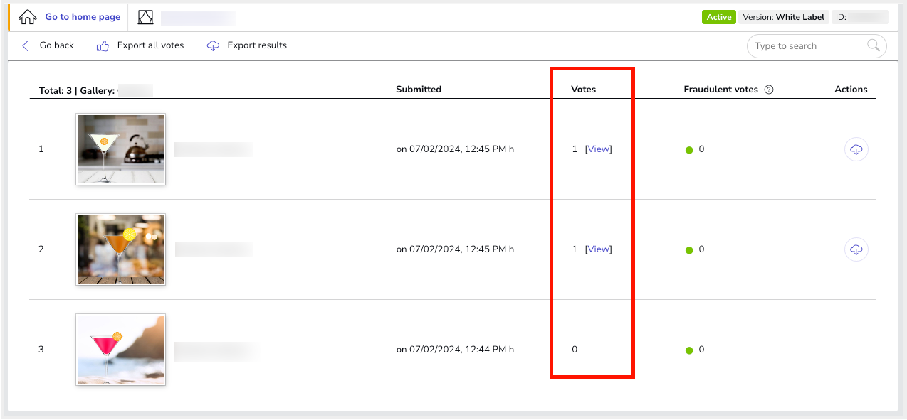
Task: View votes for entry 1
Action: tap(598, 149)
